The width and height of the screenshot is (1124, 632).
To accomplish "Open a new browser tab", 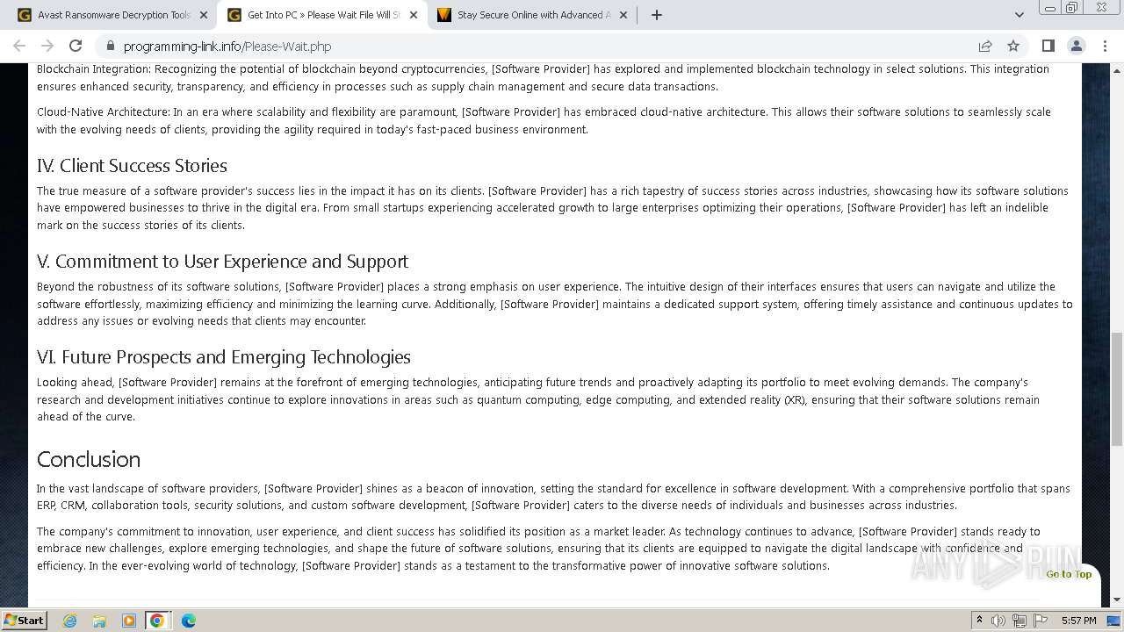I will (x=656, y=15).
